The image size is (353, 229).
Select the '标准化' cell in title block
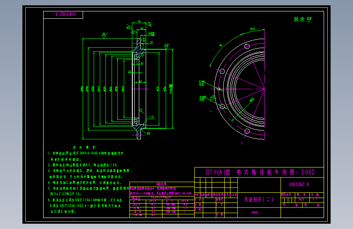(219, 200)
